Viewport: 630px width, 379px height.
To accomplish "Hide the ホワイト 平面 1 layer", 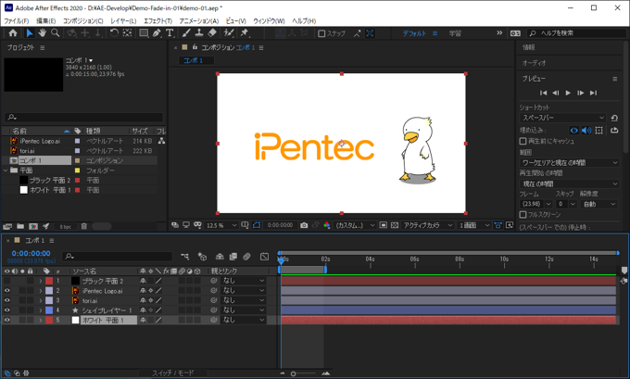I will 7,320.
